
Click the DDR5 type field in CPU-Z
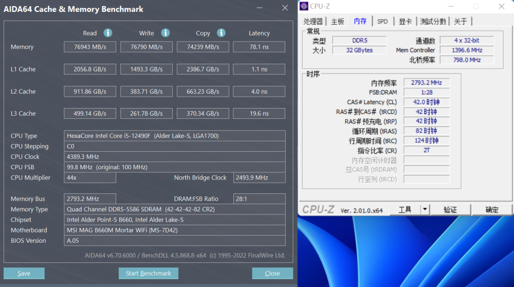(360, 40)
